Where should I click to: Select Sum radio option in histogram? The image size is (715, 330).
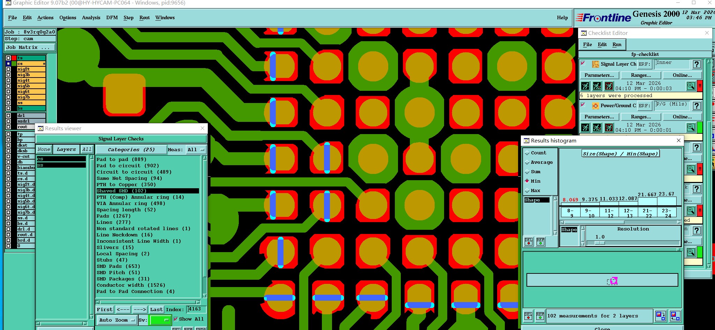tap(527, 172)
